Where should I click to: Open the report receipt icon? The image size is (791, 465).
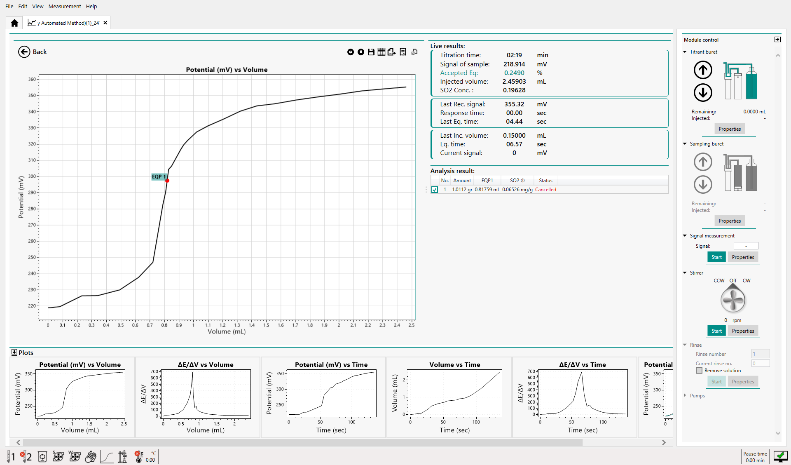[x=403, y=52]
